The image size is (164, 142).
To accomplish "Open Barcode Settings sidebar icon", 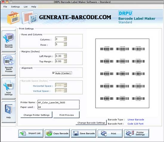I will coord(9,41).
